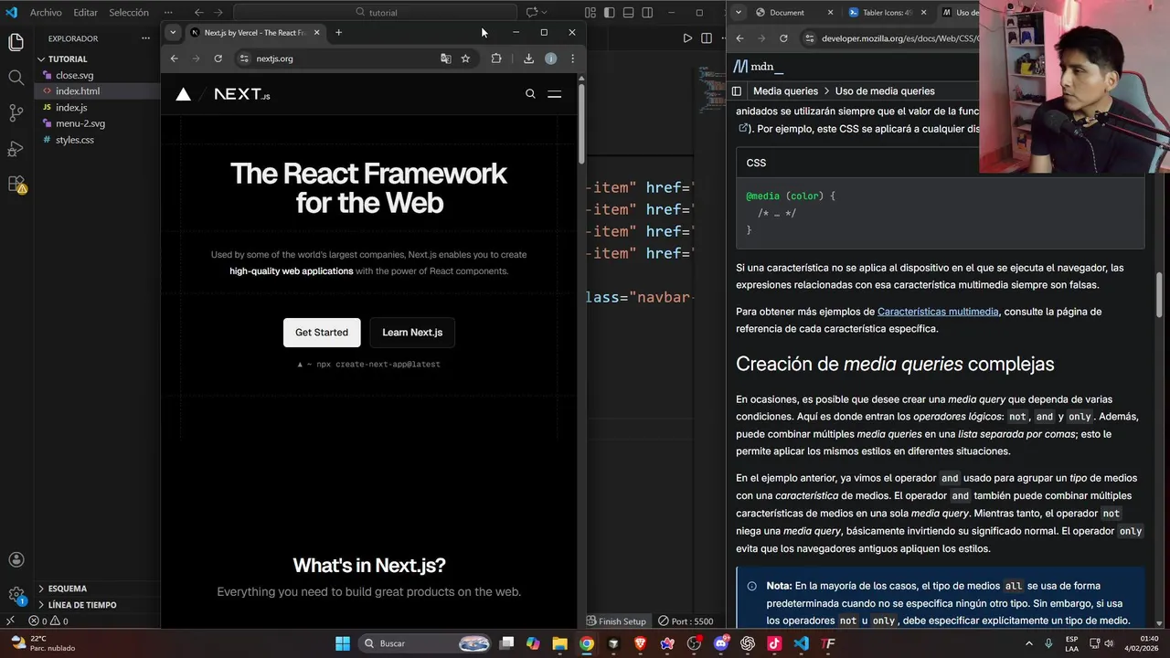Viewport: 1170px width, 658px height.
Task: Click the customize layout icon in VS Code
Action: pyautogui.click(x=590, y=13)
